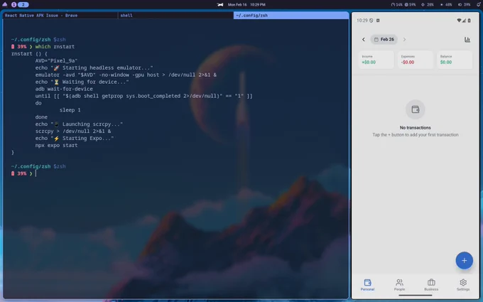Screen dimensions: 483x302
Task: Click the 14% CPU indicator in top bar
Action: [397, 5]
